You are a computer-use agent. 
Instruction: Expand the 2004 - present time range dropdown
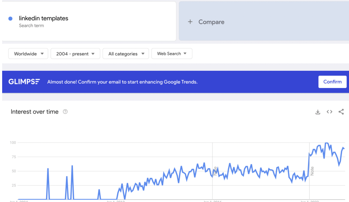pyautogui.click(x=75, y=54)
